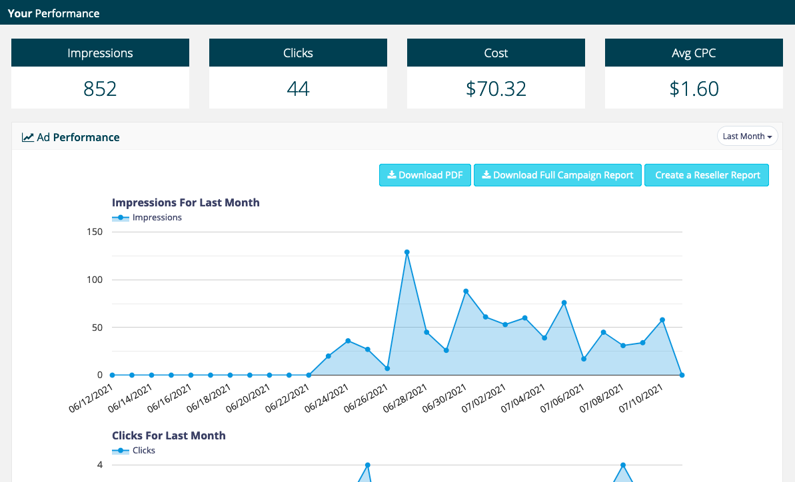Viewport: 795px width, 482px height.
Task: Click the right peak point on Clicks chart
Action: (623, 465)
